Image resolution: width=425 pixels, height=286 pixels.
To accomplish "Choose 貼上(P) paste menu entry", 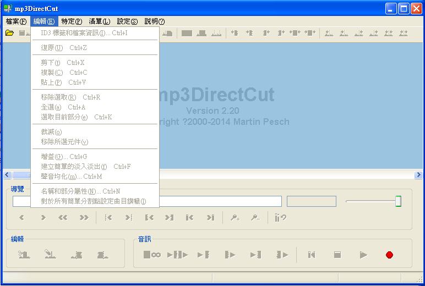I will [95, 82].
